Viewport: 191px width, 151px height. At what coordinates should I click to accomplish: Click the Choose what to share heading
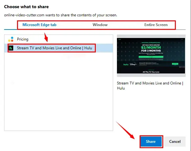click(x=26, y=7)
